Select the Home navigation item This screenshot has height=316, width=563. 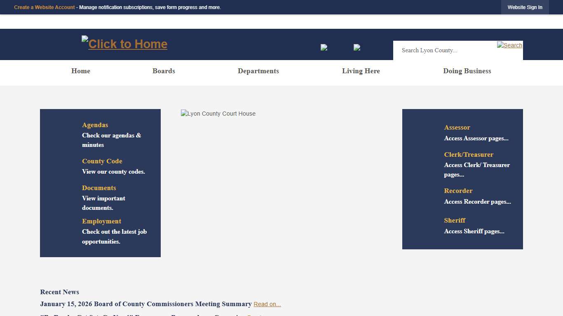tap(80, 71)
